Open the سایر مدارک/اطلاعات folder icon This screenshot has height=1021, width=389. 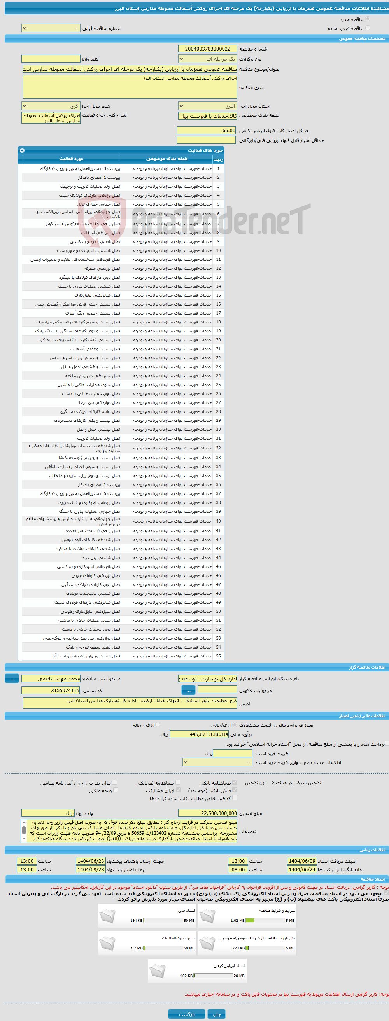(107, 943)
